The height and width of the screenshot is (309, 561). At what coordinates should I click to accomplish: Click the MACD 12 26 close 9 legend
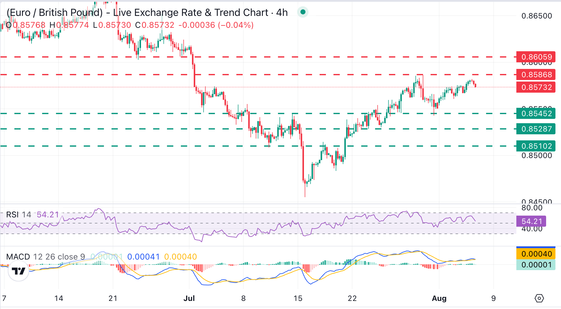click(46, 257)
